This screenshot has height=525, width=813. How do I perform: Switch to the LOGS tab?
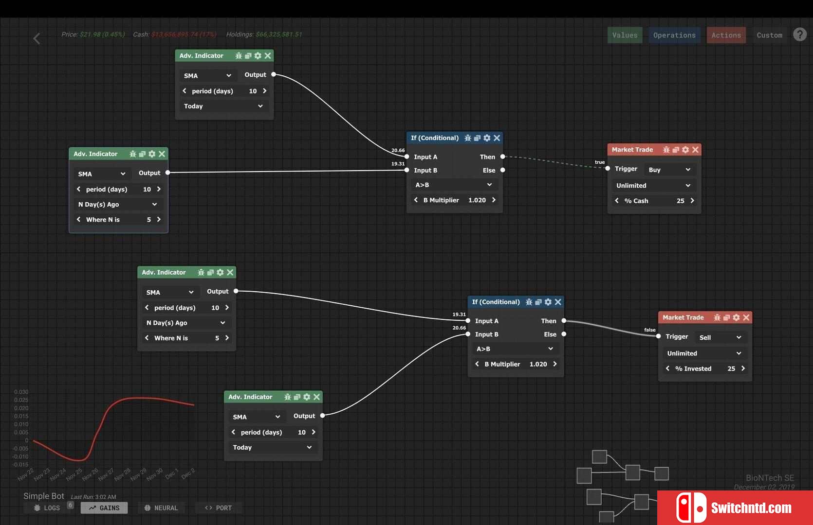(x=47, y=508)
